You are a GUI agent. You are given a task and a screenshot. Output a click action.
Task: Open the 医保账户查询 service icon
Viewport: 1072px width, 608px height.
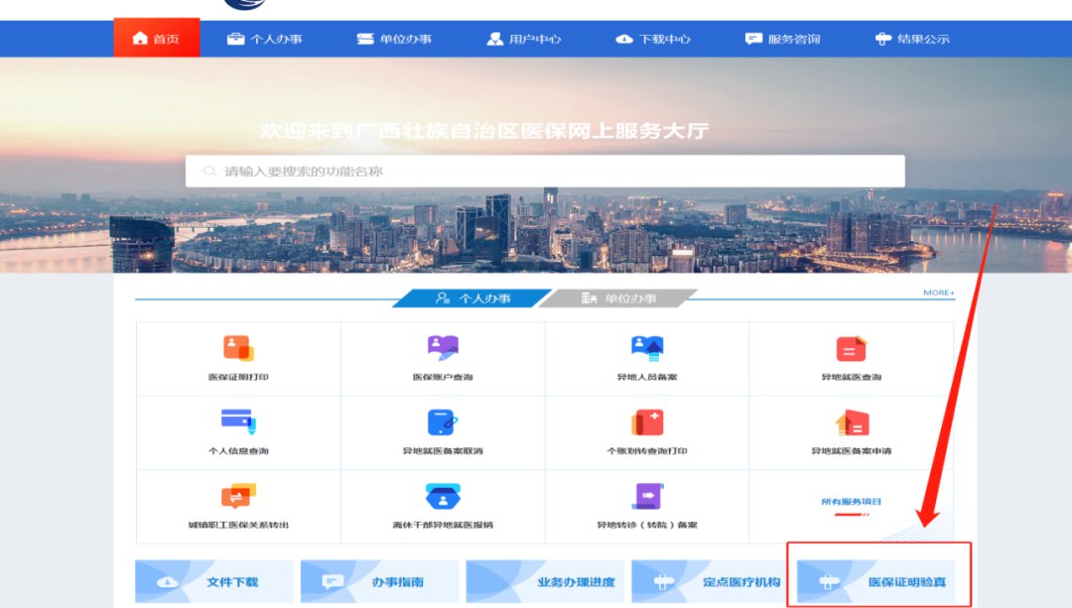click(x=443, y=348)
